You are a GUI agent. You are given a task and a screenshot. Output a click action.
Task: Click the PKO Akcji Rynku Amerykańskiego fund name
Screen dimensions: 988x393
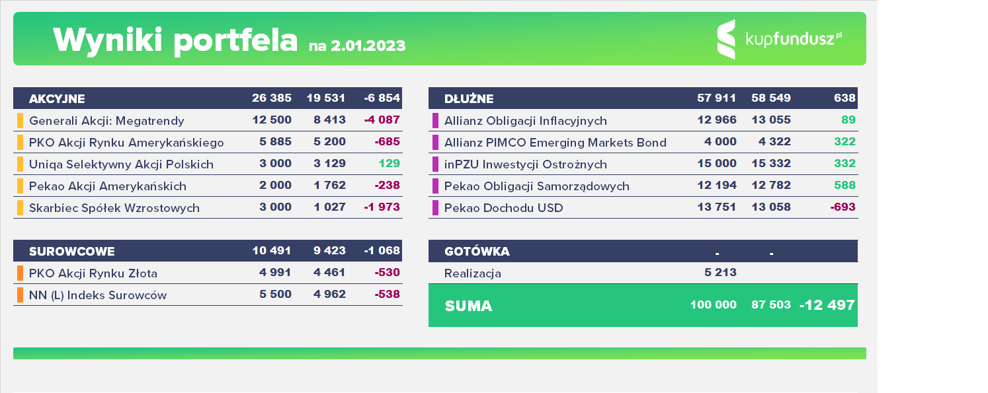tap(126, 143)
